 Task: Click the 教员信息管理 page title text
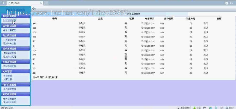(x=133, y=14)
